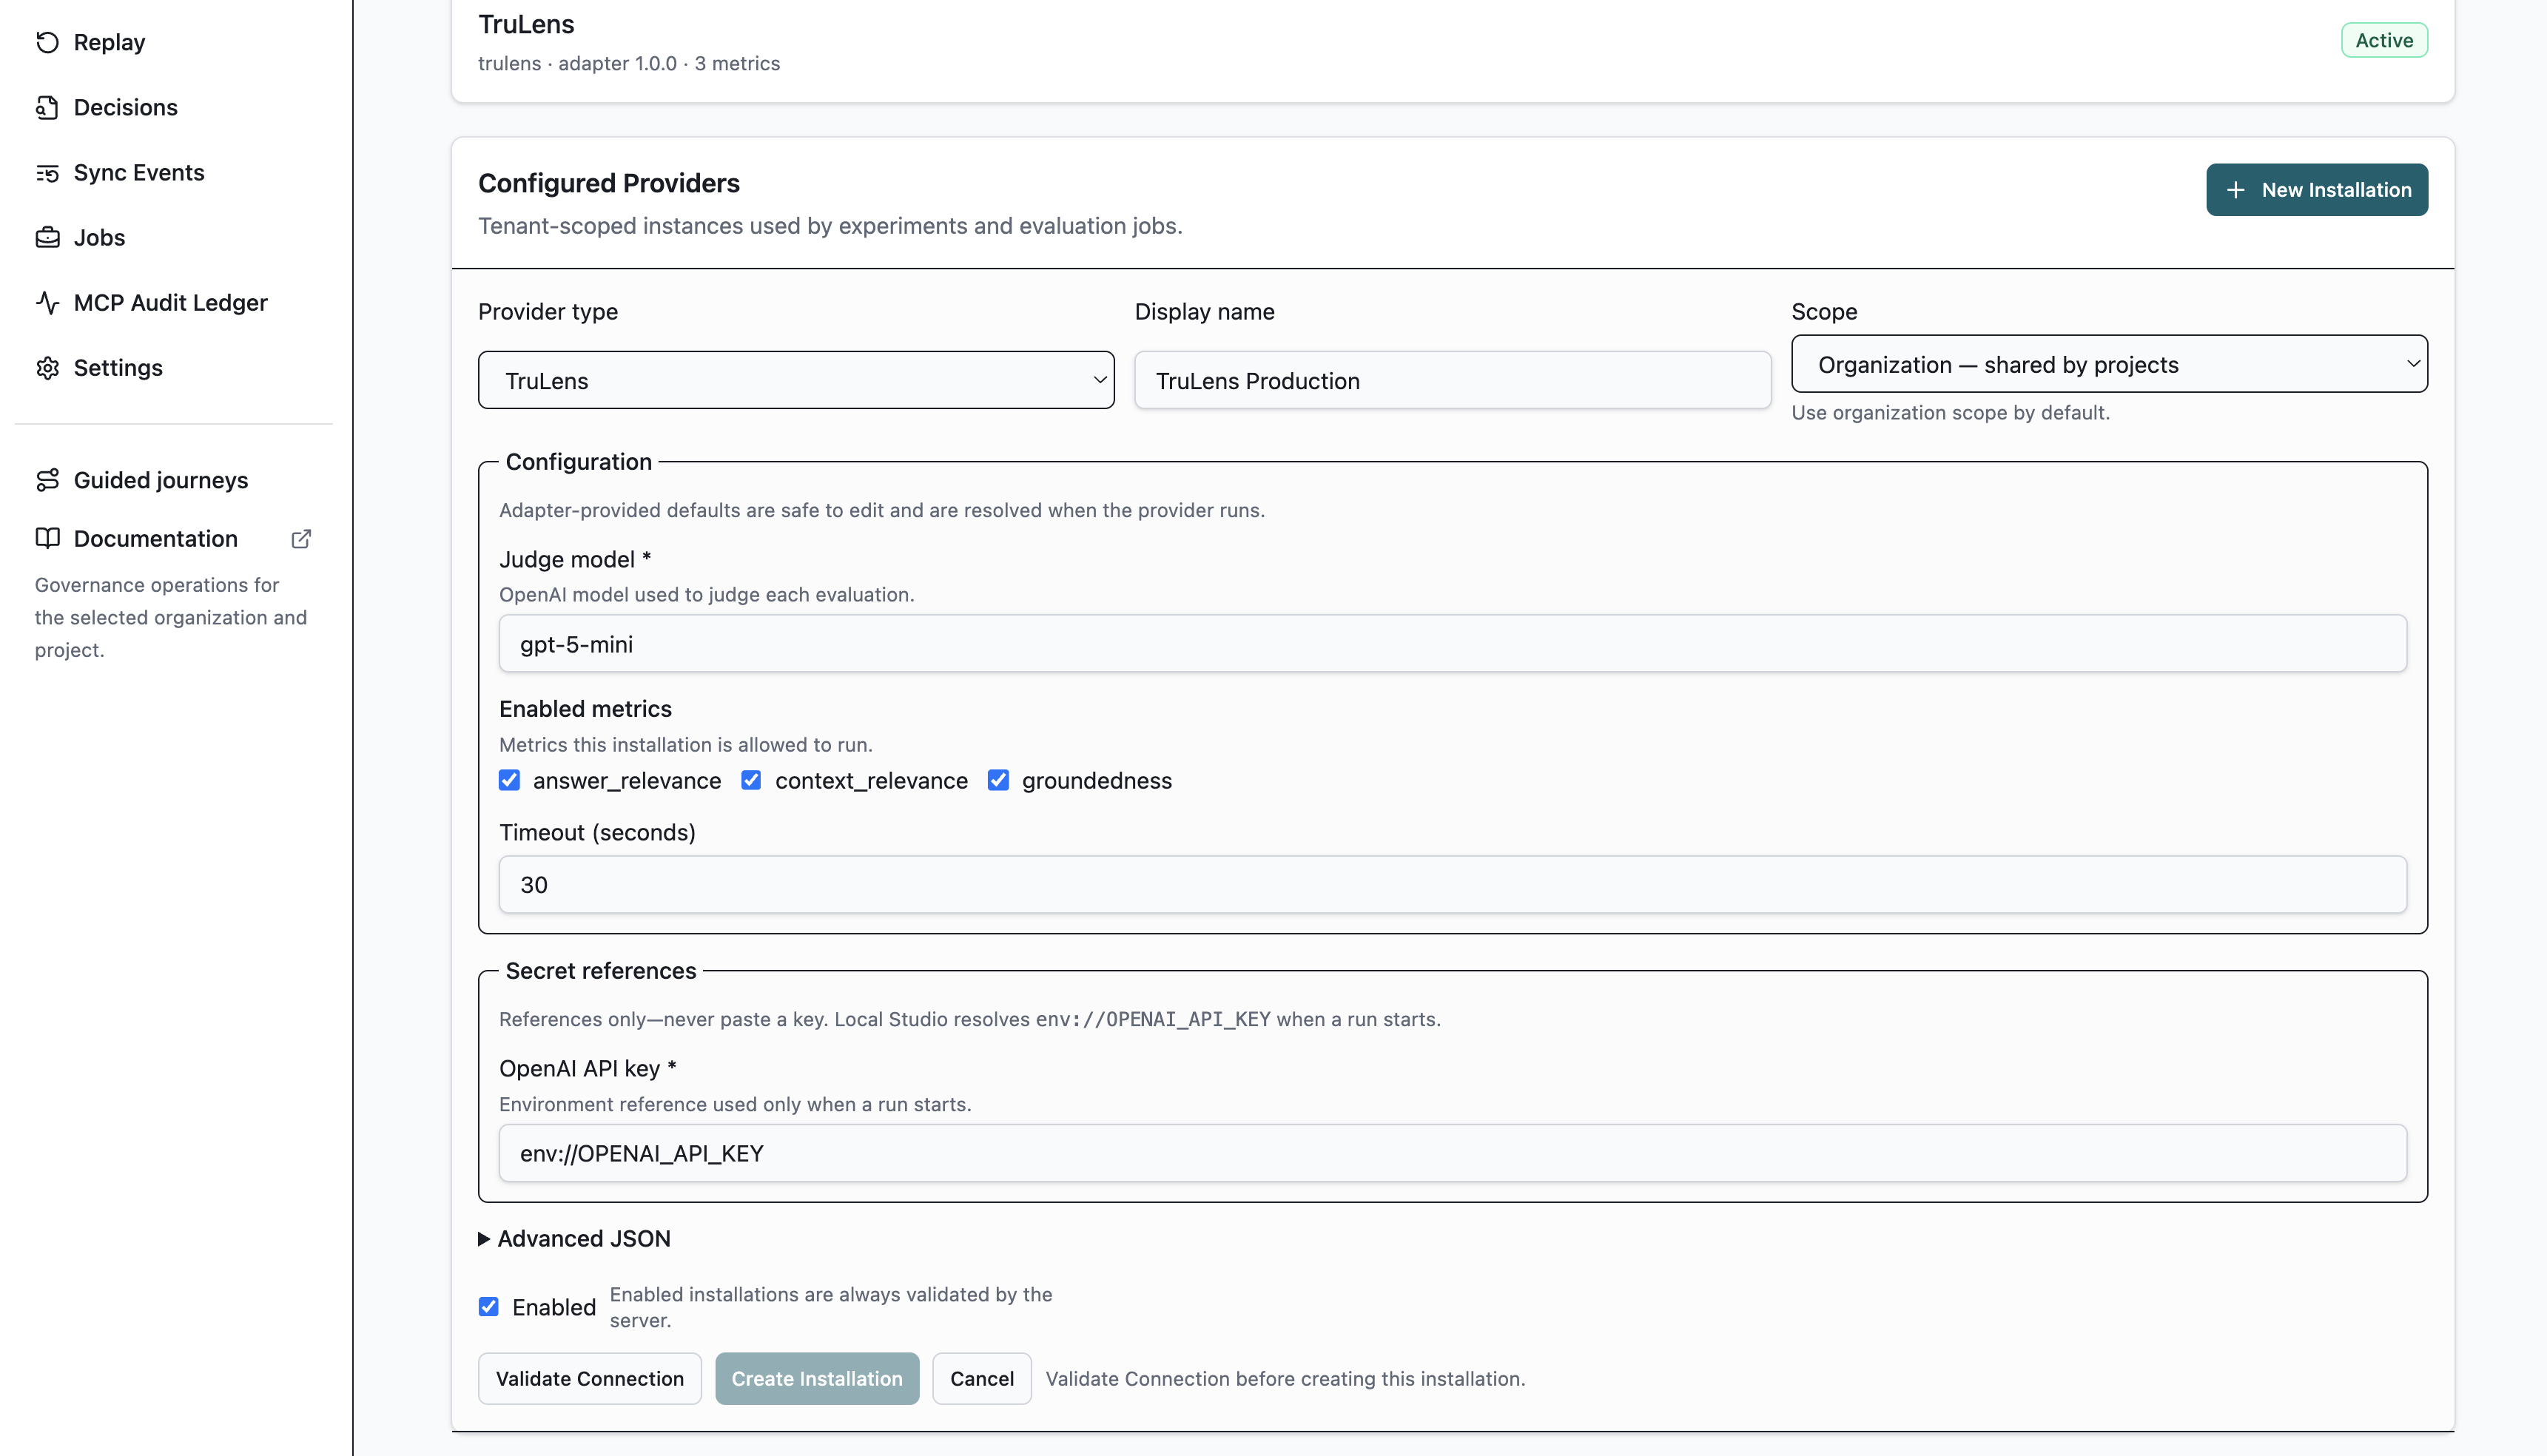Viewport: 2547px width, 1456px height.
Task: Click the Documentation book icon
Action: coord(47,538)
